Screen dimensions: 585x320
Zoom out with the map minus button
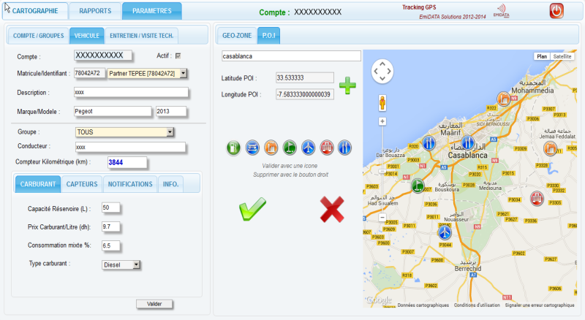382,217
